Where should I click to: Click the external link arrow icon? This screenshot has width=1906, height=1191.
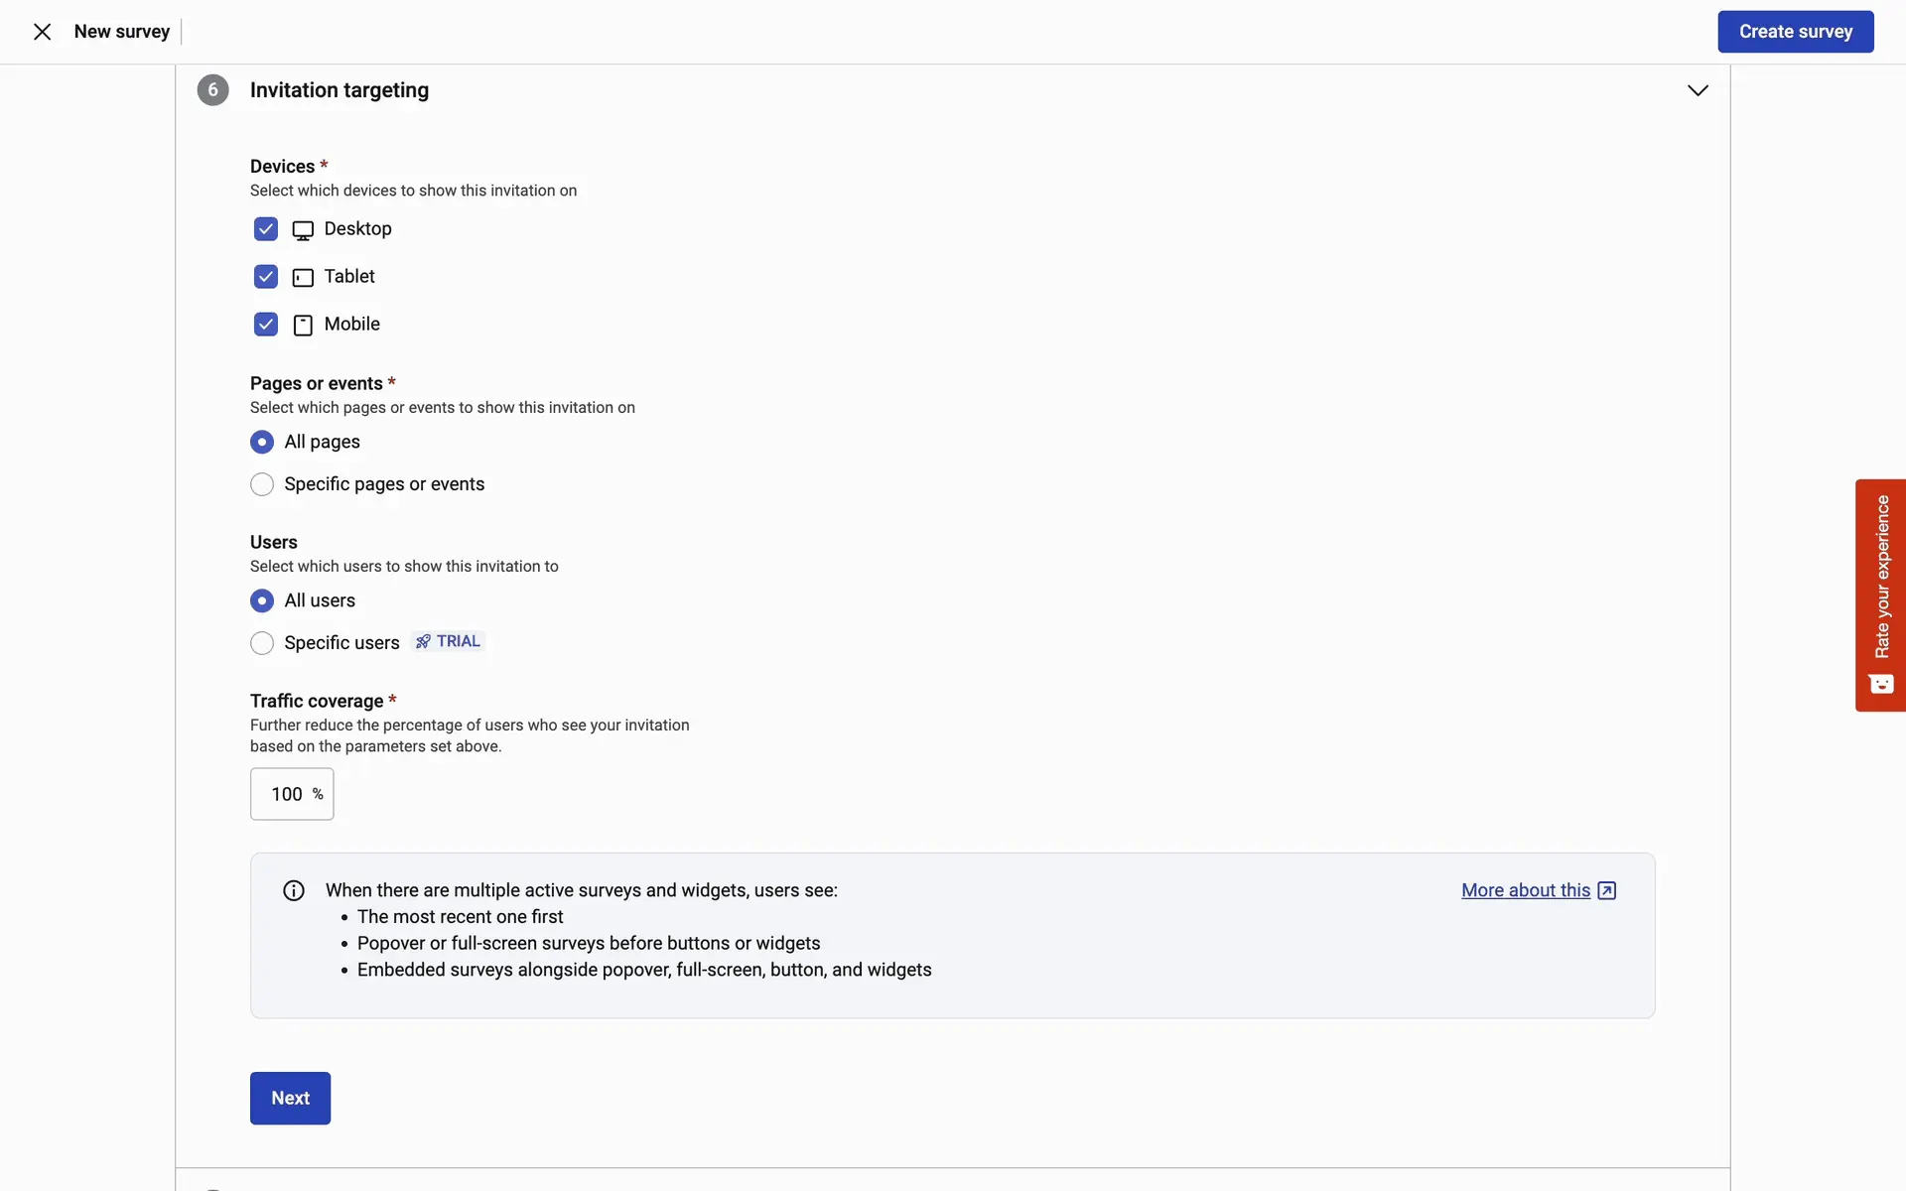point(1606,891)
